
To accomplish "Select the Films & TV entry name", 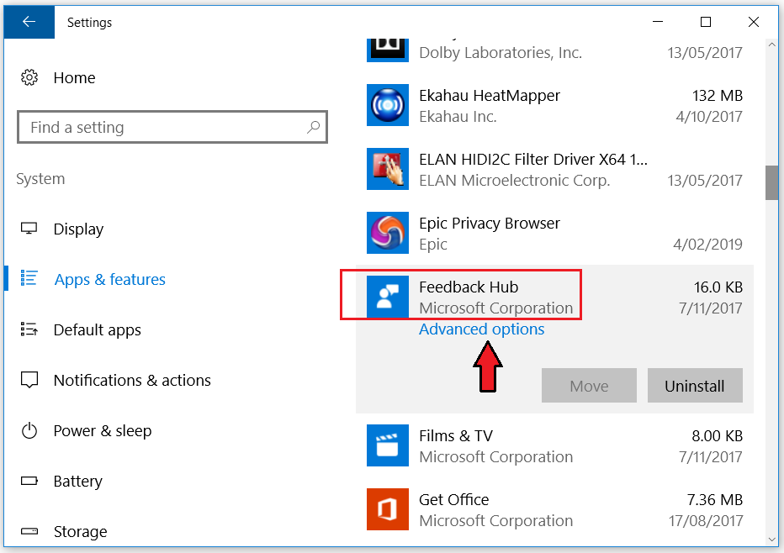I will pyautogui.click(x=455, y=435).
